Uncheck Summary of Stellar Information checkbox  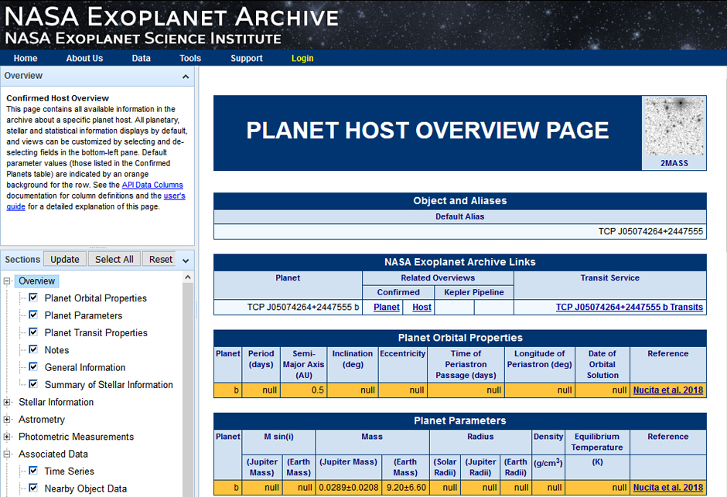pyautogui.click(x=33, y=384)
